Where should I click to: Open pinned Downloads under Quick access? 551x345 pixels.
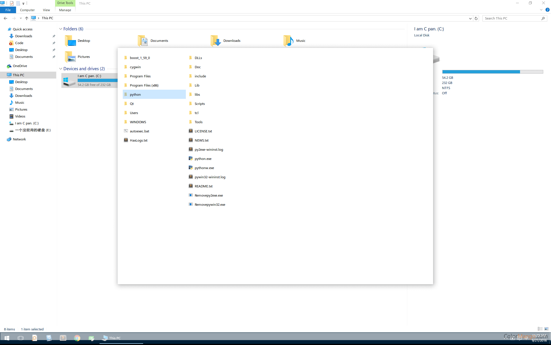click(24, 36)
